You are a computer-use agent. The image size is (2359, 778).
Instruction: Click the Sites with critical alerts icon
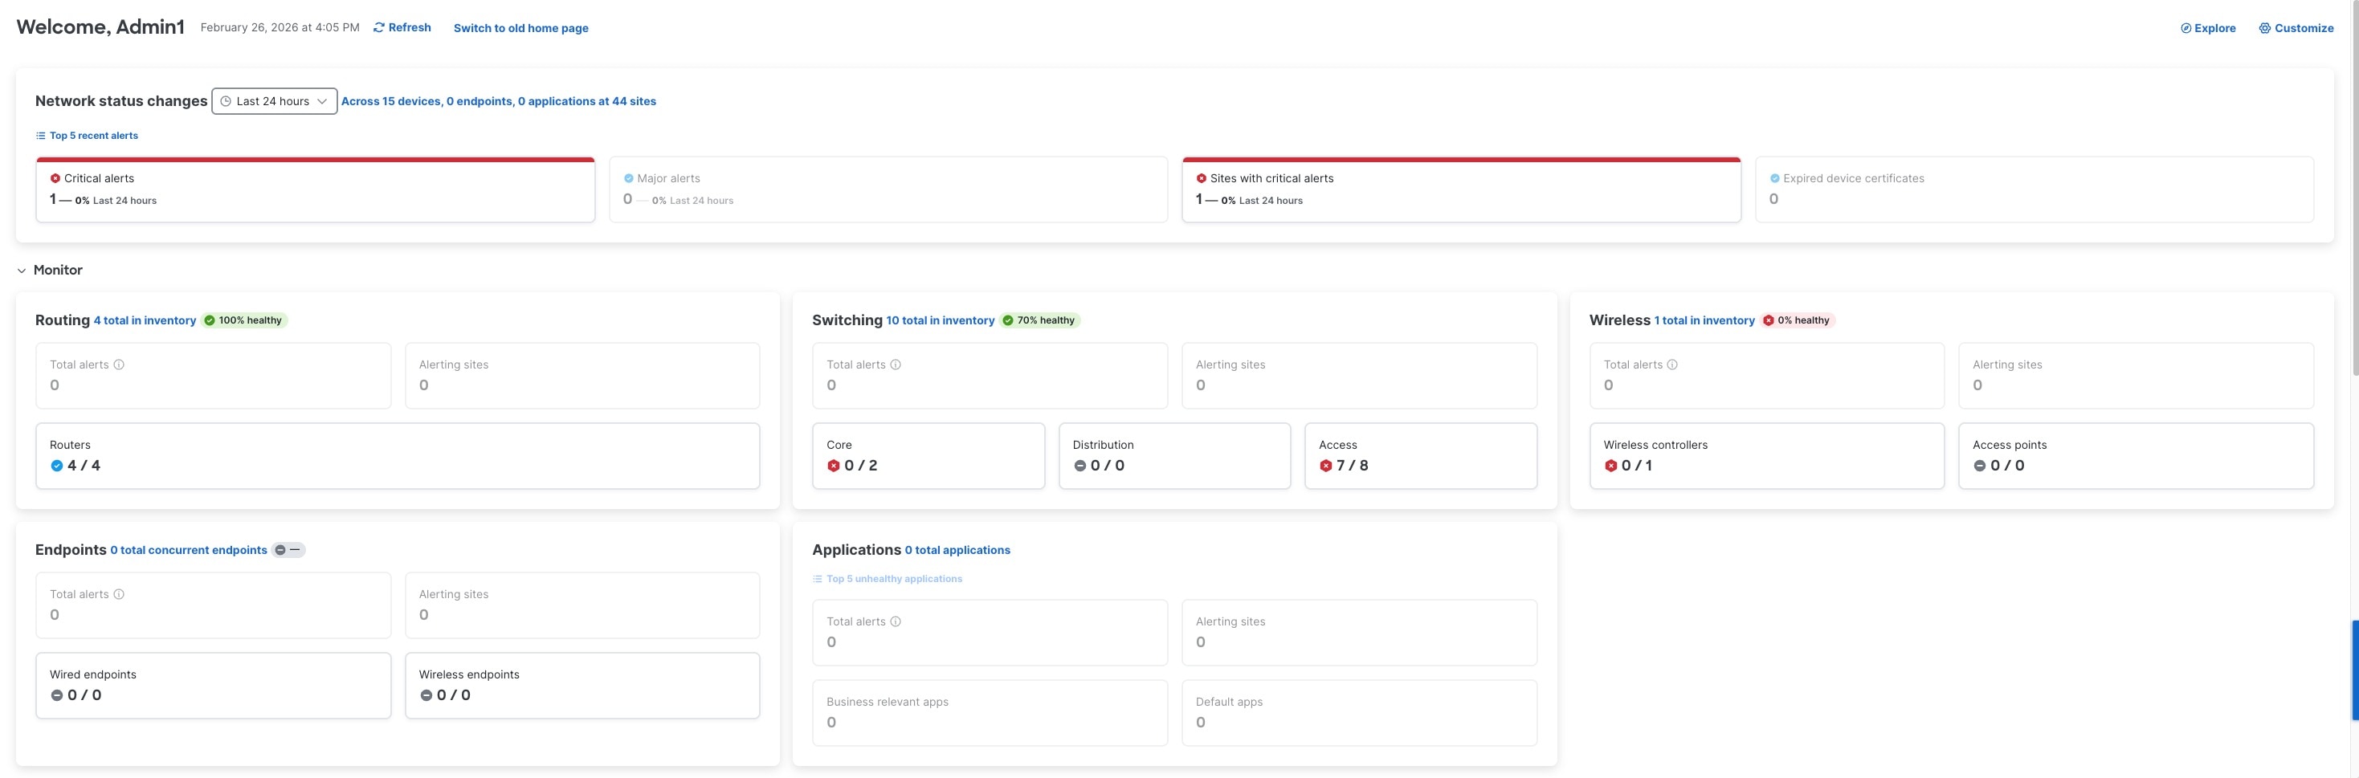pos(1201,178)
